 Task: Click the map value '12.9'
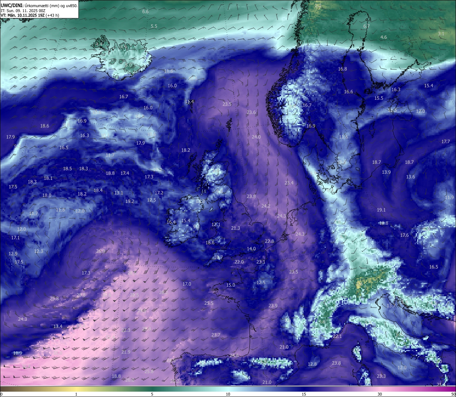(x=13, y=254)
